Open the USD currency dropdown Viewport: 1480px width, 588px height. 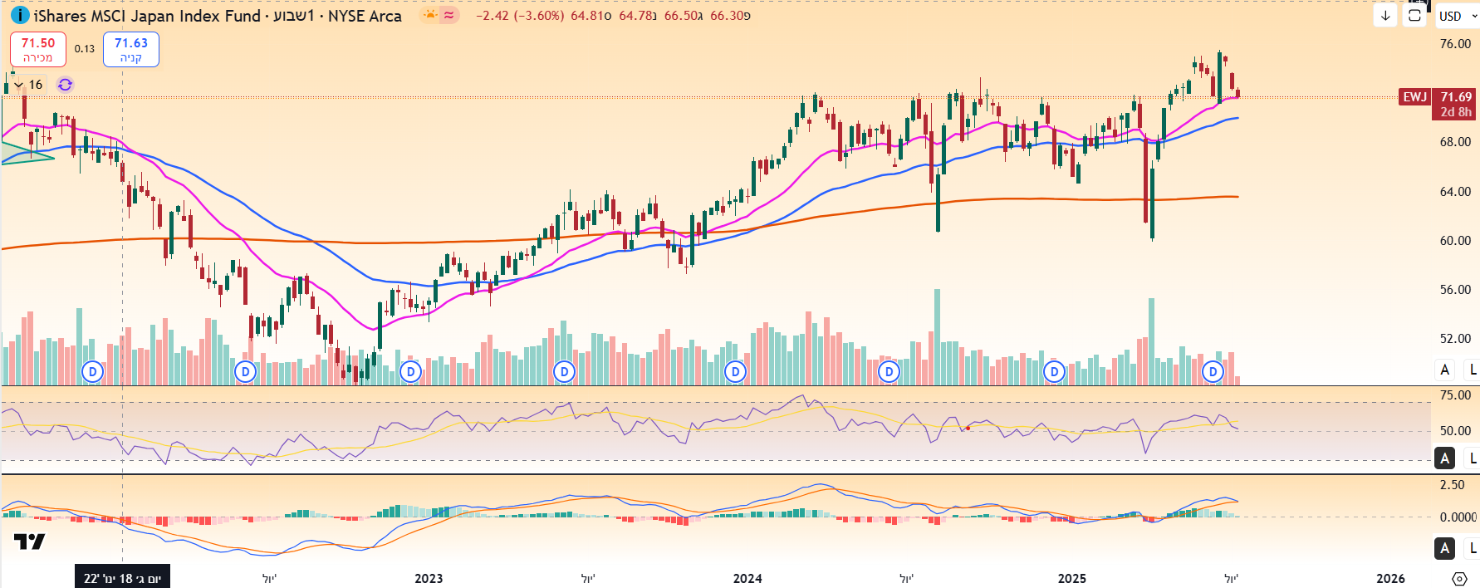click(1458, 16)
